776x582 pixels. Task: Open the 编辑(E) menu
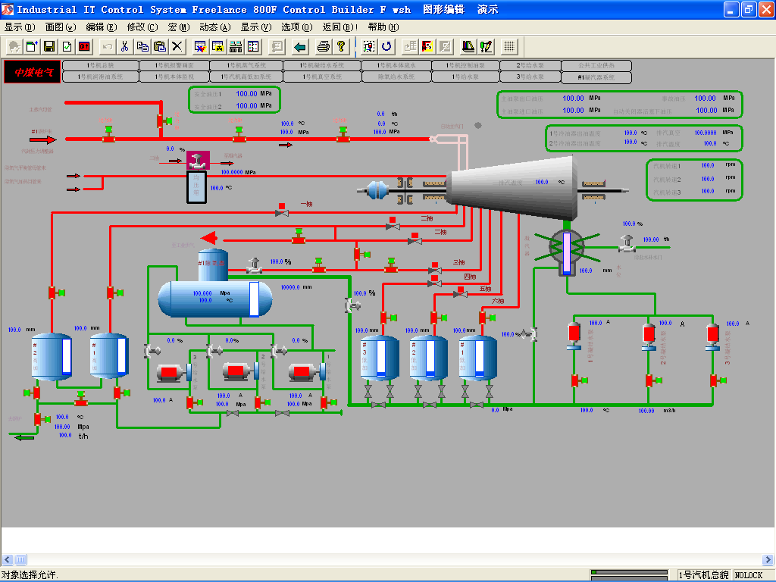pyautogui.click(x=100, y=27)
